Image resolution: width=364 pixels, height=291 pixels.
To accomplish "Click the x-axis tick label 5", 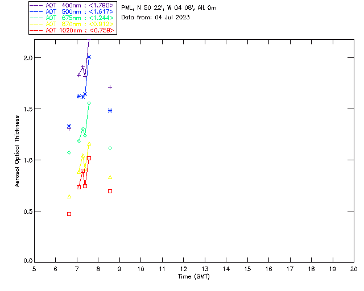I will pos(34,269).
